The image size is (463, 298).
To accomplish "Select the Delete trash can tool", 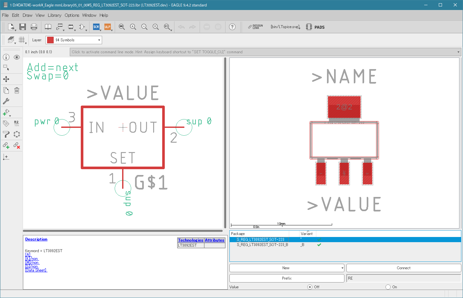I will [17, 90].
